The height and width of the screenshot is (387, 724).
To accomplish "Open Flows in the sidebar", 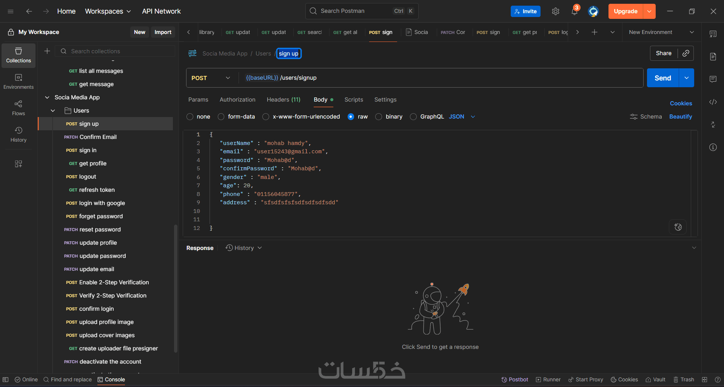I will 18,108.
